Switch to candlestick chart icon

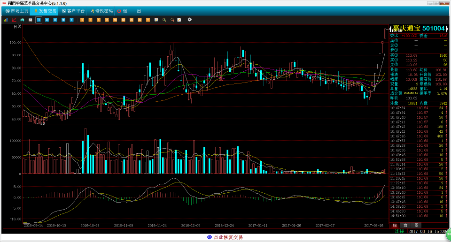pos(22,20)
